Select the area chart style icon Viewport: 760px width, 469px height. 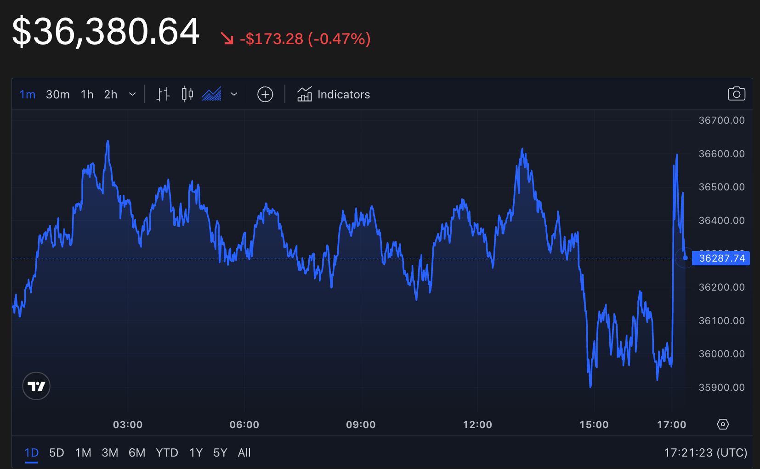(212, 94)
